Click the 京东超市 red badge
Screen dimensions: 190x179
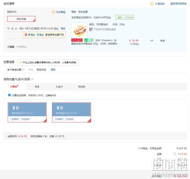[77, 40]
